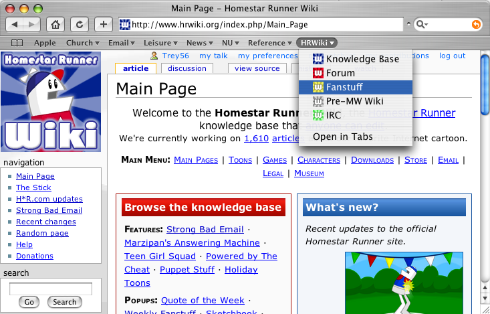The height and width of the screenshot is (314, 490).
Task: Click the forward navigation arrow
Action: [31, 25]
